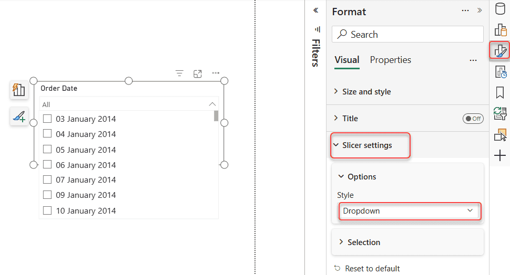Click the suggest visual lightning chart icon

19,90
